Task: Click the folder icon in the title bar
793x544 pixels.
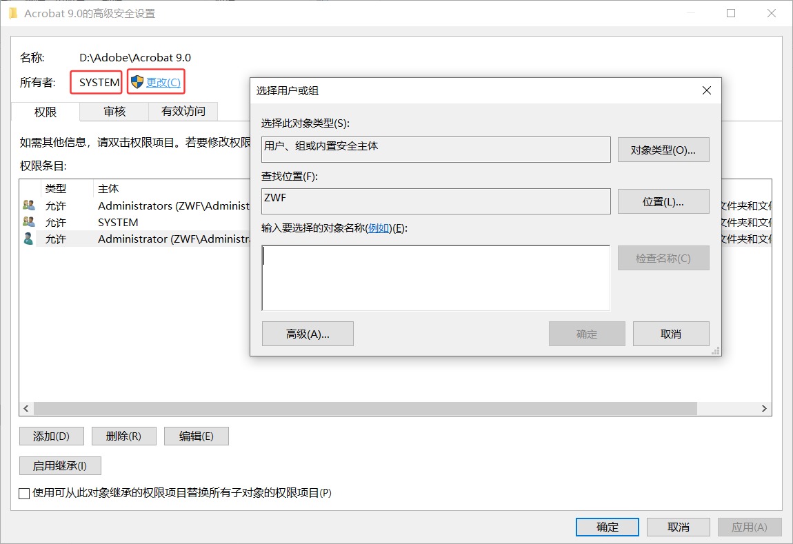Action: (x=13, y=14)
